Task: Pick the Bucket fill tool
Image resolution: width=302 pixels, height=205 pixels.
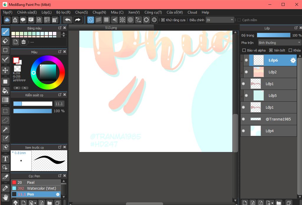Action: tap(5, 91)
